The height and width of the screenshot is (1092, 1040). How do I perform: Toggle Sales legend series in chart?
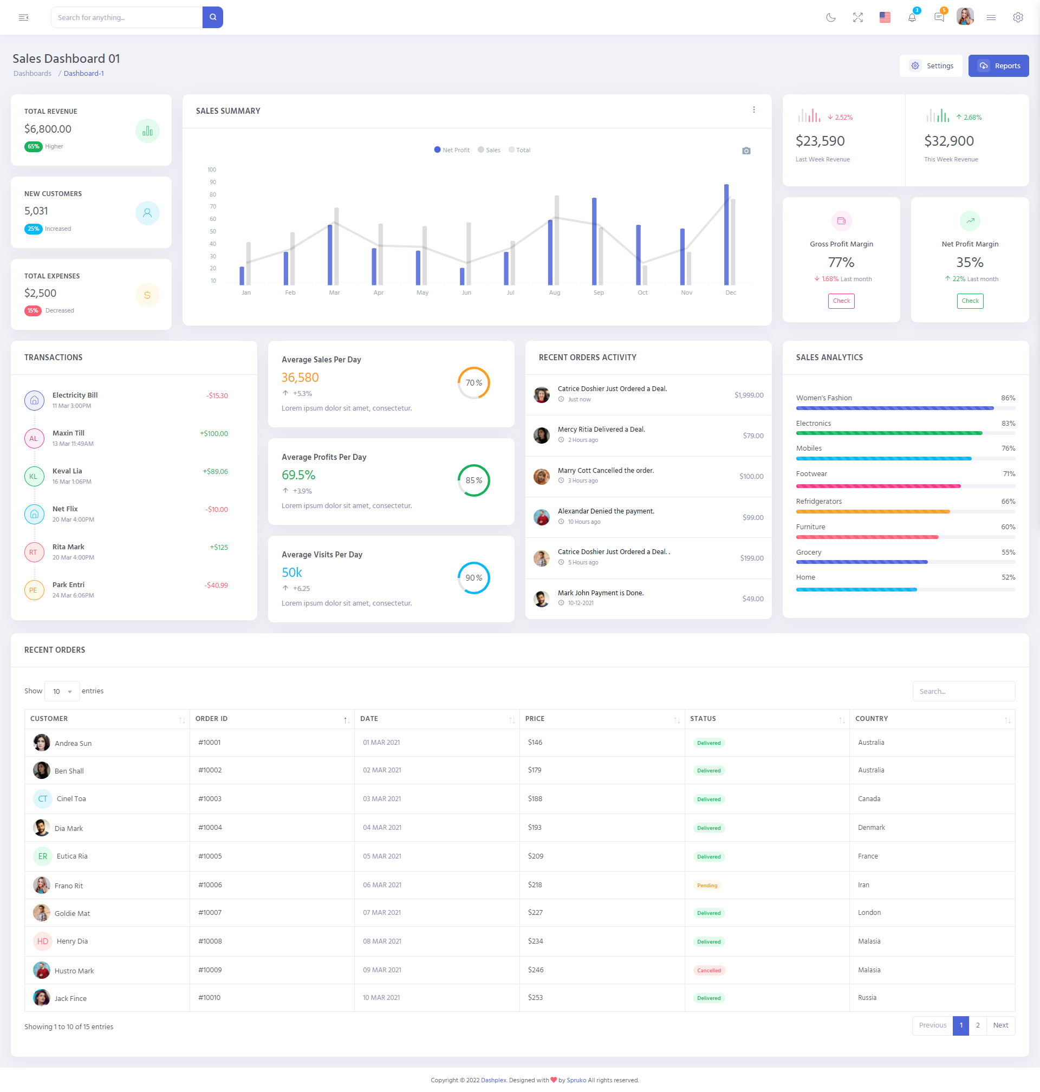click(489, 150)
